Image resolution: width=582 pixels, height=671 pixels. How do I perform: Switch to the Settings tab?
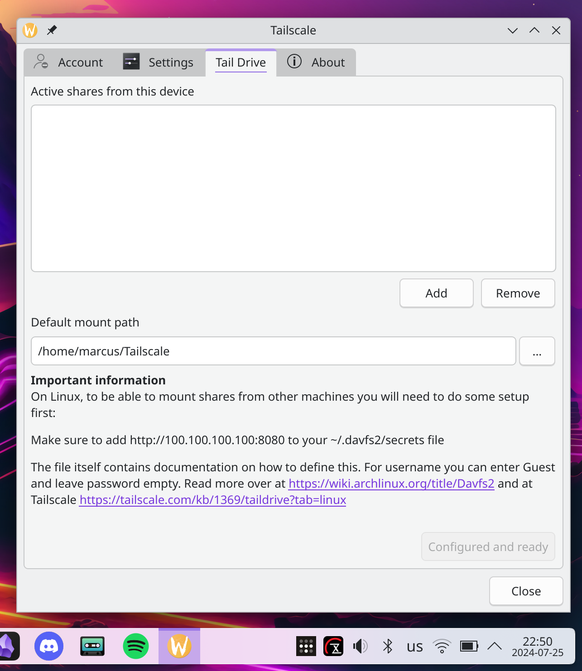(x=158, y=62)
